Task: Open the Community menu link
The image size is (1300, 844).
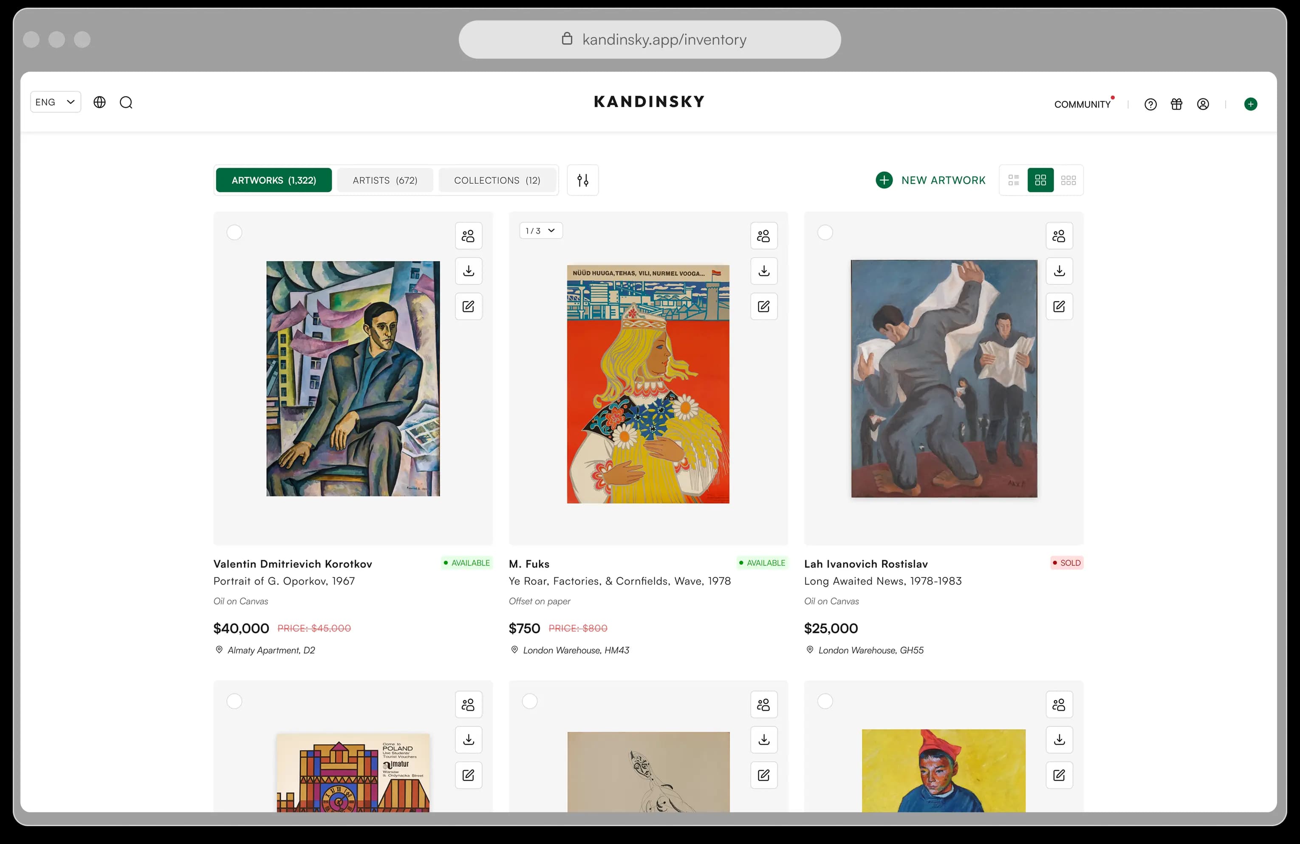Action: pos(1082,105)
